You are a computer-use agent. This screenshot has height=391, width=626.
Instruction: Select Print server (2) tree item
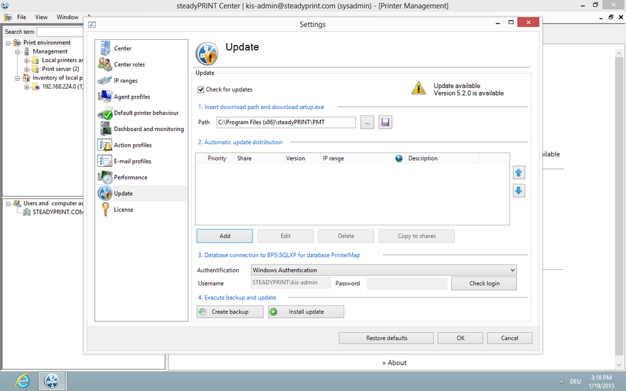point(61,69)
